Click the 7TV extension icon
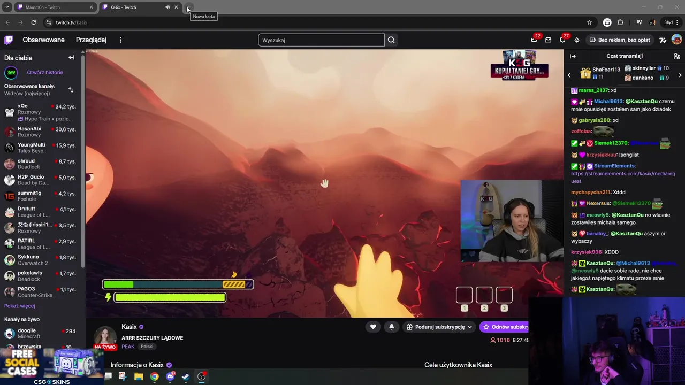This screenshot has width=685, height=385. (x=663, y=40)
